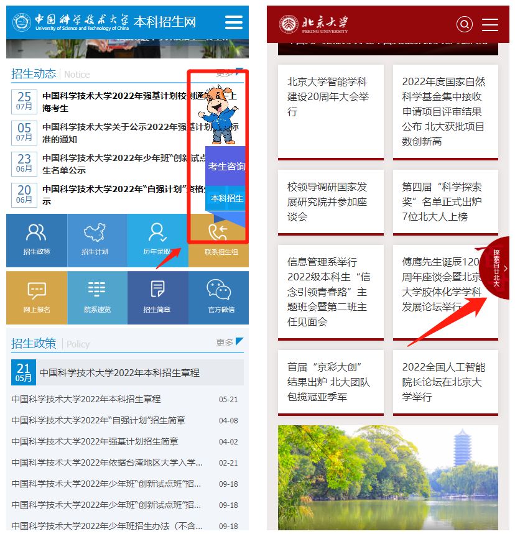Screen dimensions: 515x534
Task: Click the USTC university logo
Action: [70, 22]
